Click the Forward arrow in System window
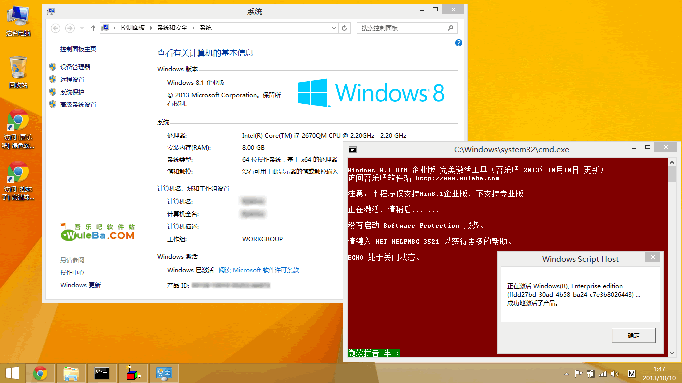This screenshot has width=682, height=383. tap(70, 28)
